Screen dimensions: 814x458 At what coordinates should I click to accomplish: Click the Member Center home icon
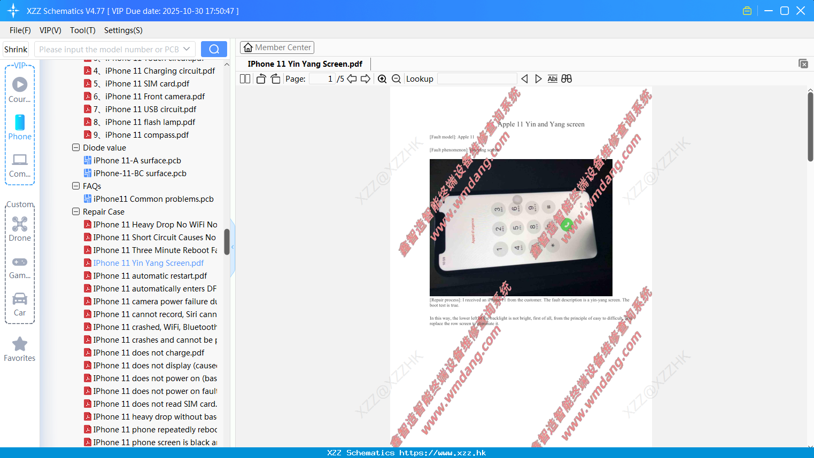tap(248, 48)
